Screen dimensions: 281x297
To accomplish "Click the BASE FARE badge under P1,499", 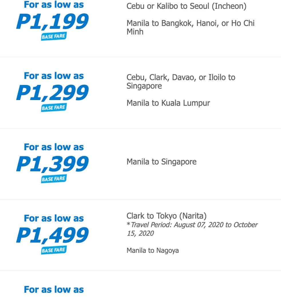I will (x=53, y=250).
